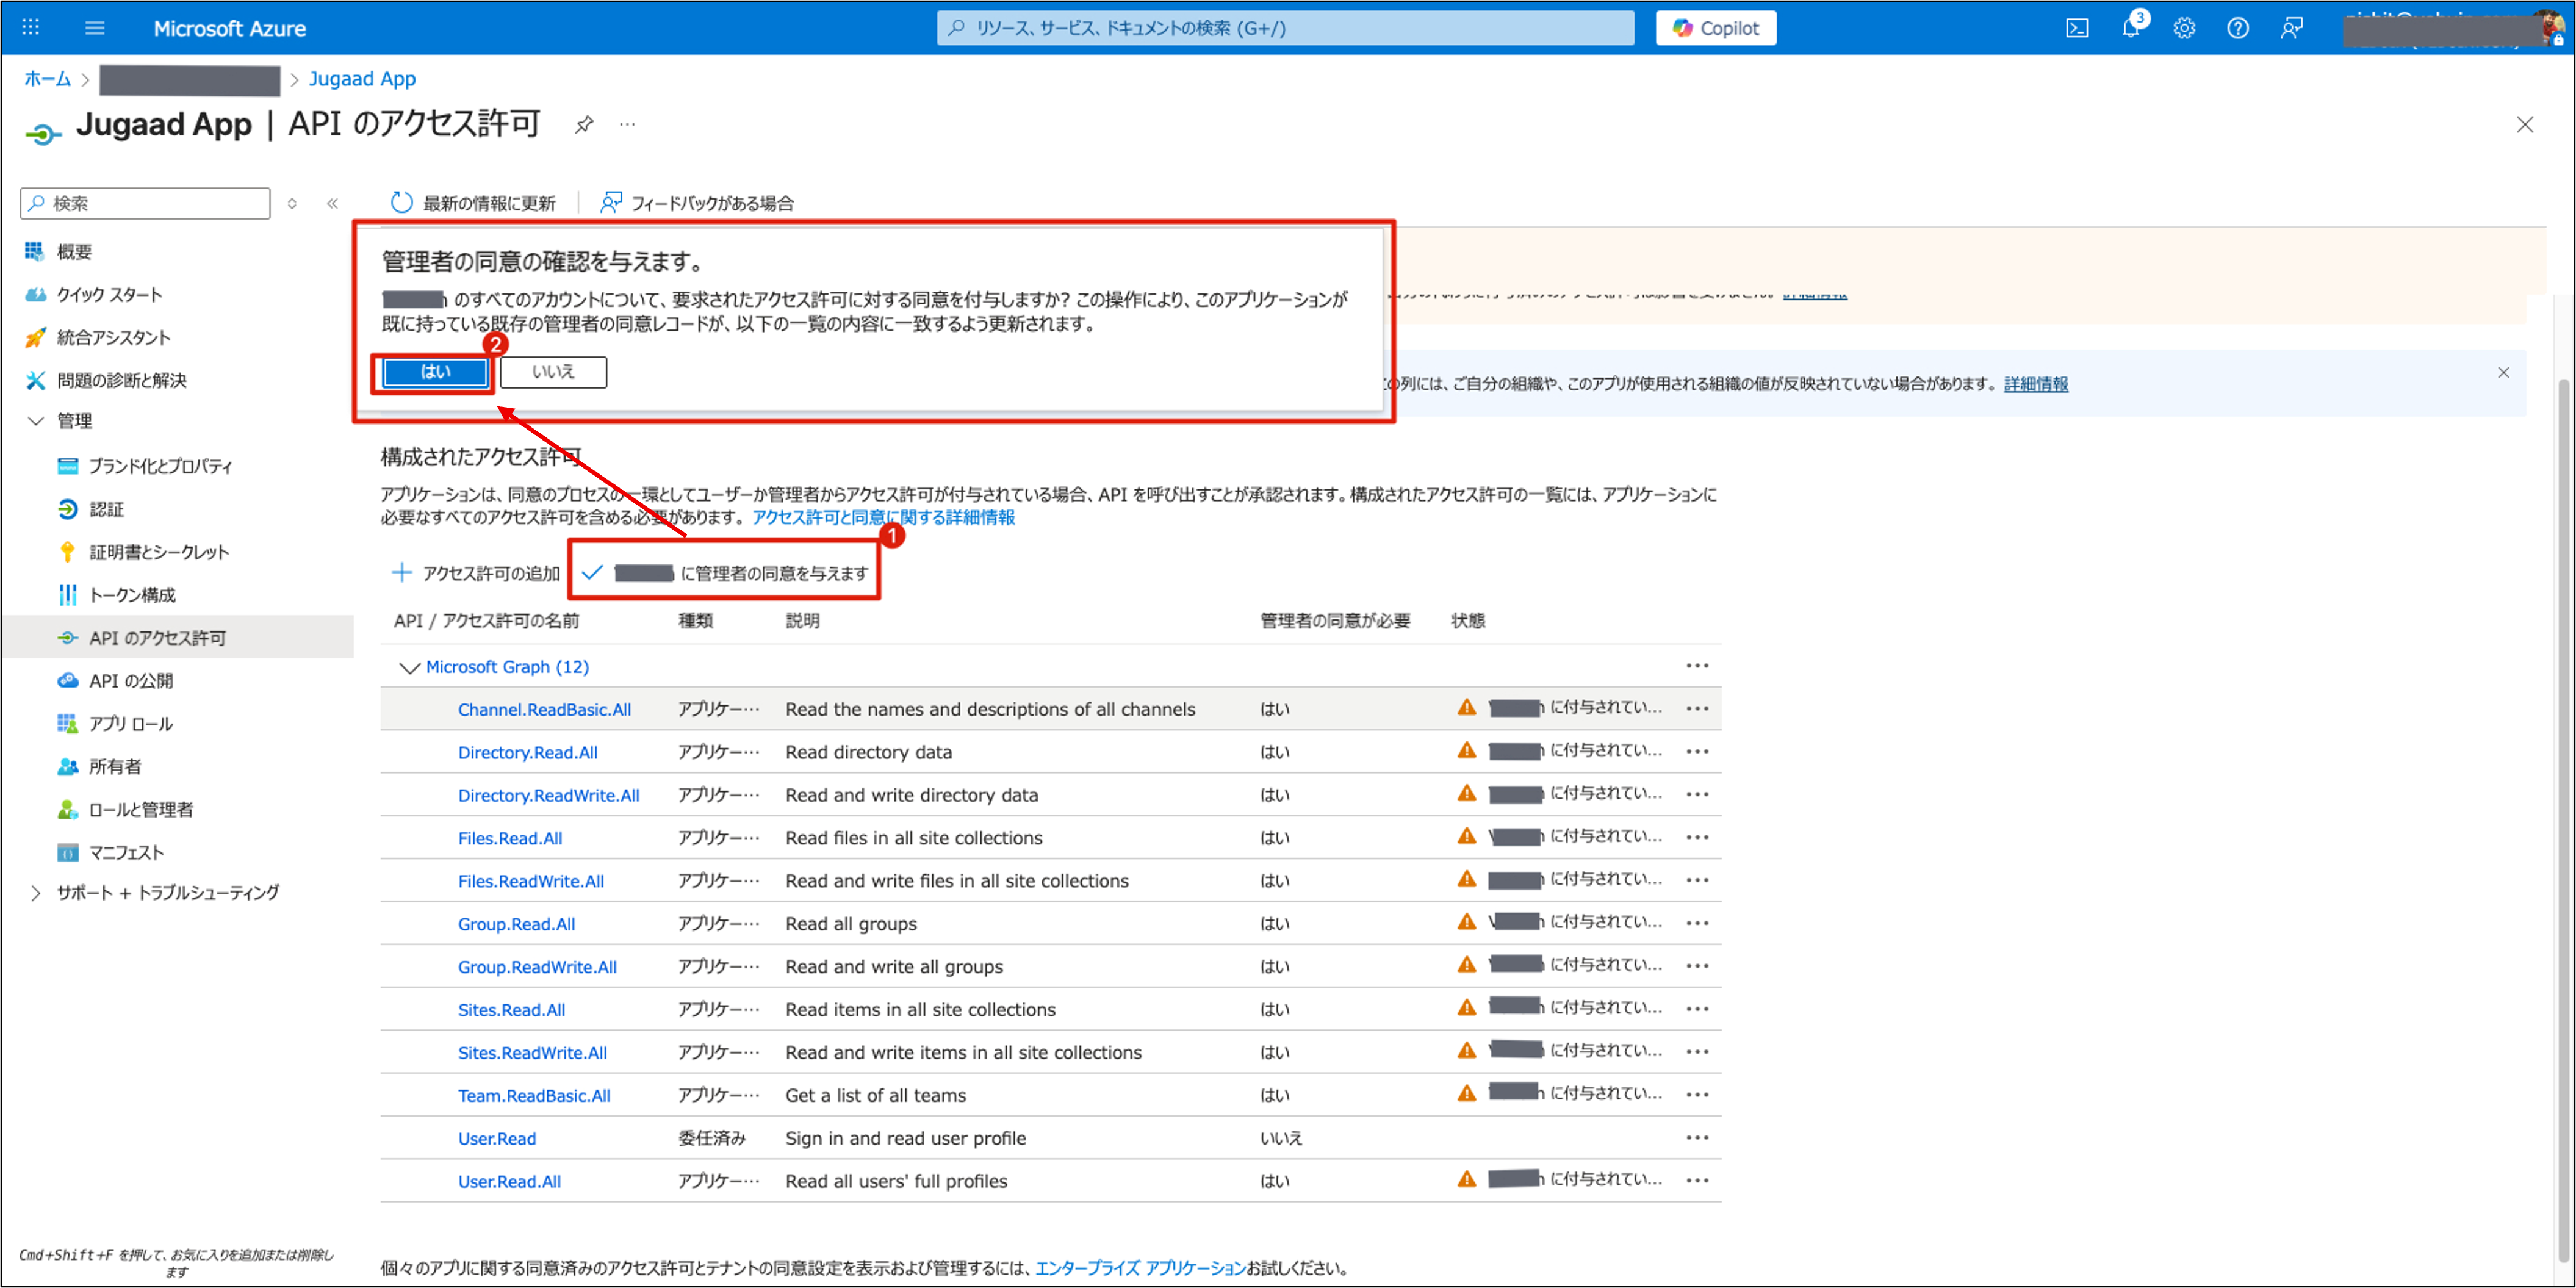Screen dimensions: 2576x1288
Task: Open 認証 in sidebar
Action: tap(106, 510)
